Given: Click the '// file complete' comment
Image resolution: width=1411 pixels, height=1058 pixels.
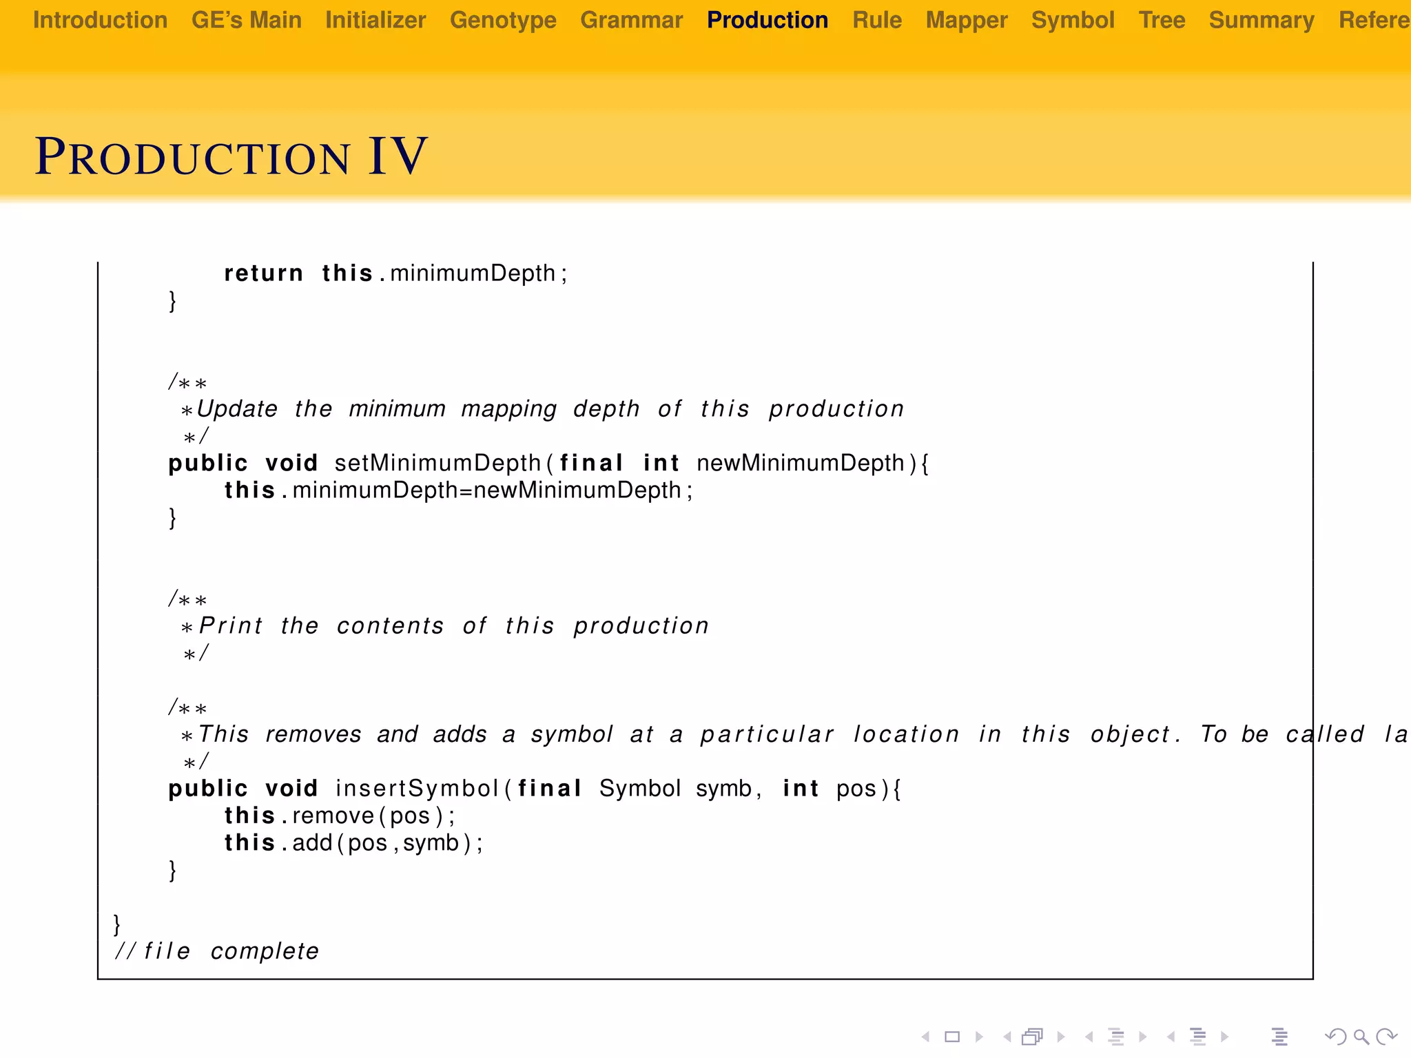Looking at the screenshot, I should pos(216,951).
